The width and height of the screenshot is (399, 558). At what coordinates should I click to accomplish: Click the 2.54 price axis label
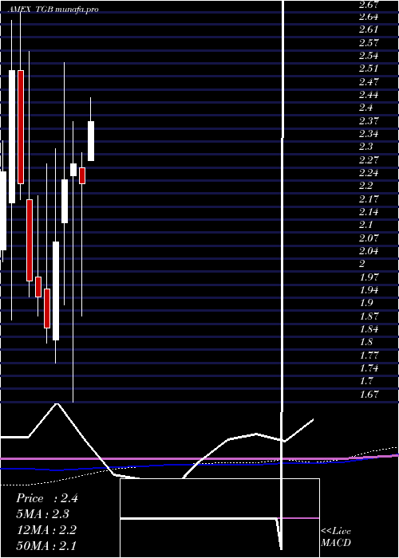click(x=369, y=56)
